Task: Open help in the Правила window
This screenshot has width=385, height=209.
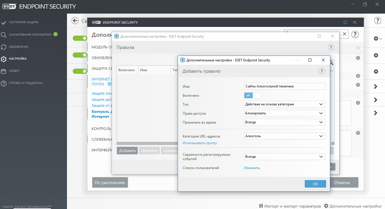Action: (x=331, y=47)
